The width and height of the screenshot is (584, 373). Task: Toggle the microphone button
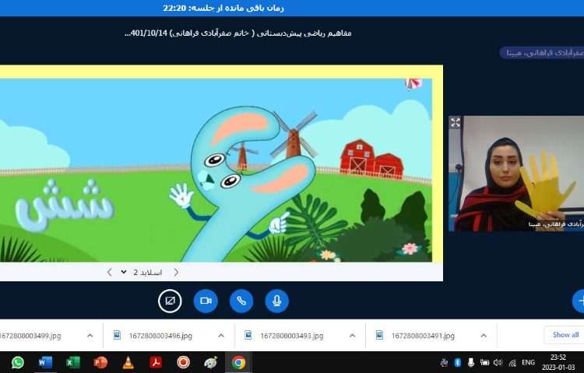pyautogui.click(x=276, y=301)
